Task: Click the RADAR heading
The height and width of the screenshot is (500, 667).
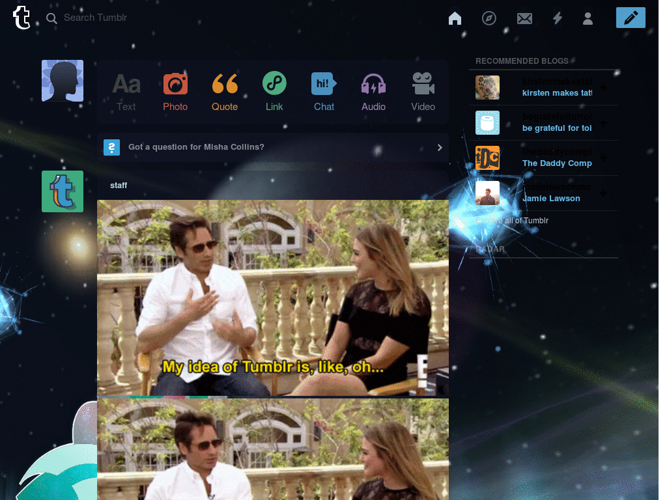Action: click(x=490, y=249)
